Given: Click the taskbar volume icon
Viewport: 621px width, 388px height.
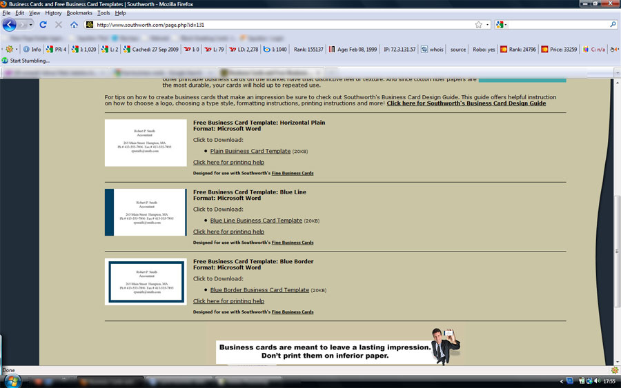Looking at the screenshot, I should 598,381.
